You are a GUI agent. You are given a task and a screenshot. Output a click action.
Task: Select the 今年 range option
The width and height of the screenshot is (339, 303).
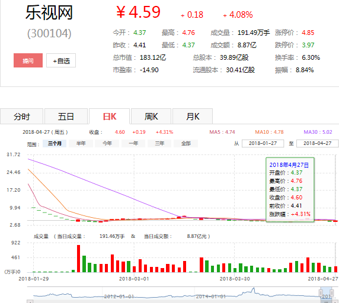click(x=107, y=143)
